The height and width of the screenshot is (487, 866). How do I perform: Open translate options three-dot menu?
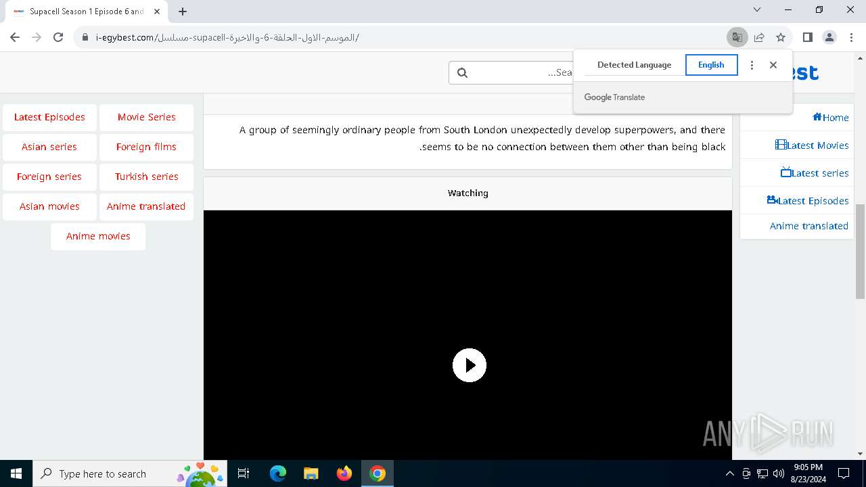(752, 65)
